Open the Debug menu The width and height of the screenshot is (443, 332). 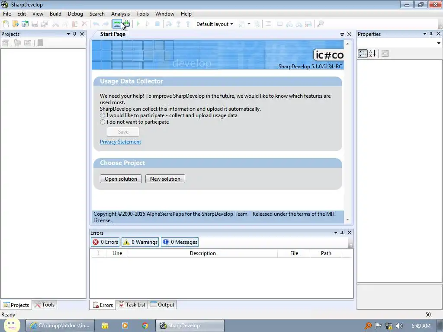click(x=75, y=13)
